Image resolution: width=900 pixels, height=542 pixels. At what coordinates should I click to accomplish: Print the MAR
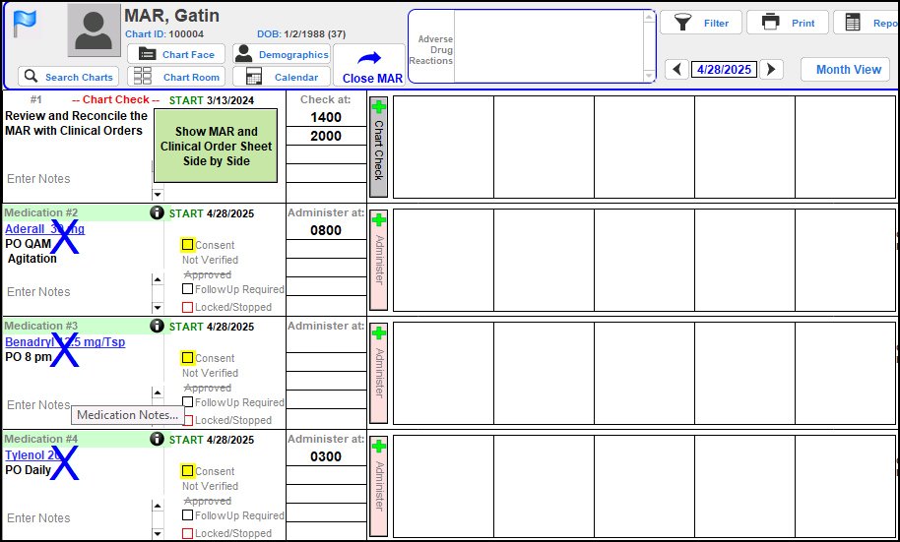click(788, 23)
